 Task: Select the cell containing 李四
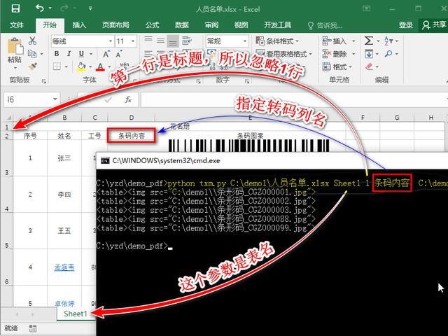pos(64,195)
